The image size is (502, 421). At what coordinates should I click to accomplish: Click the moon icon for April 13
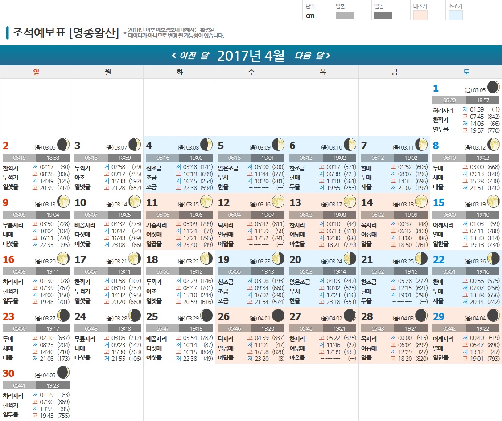click(x=350, y=202)
